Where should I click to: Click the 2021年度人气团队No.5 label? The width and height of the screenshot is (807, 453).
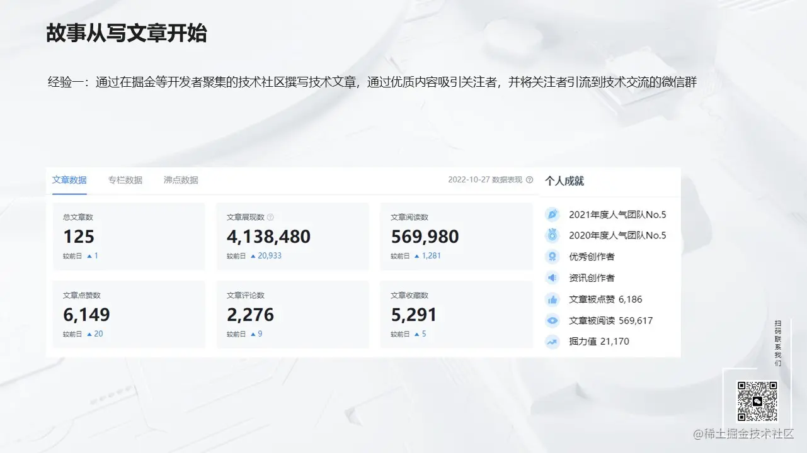(617, 215)
